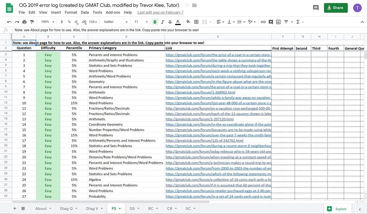The height and width of the screenshot is (214, 367).
Task: Open the Insert menu
Action: pos(56,12)
